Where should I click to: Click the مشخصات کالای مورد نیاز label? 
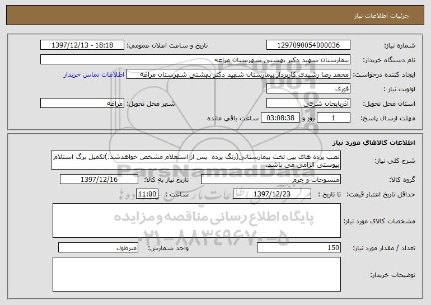[x=380, y=221]
